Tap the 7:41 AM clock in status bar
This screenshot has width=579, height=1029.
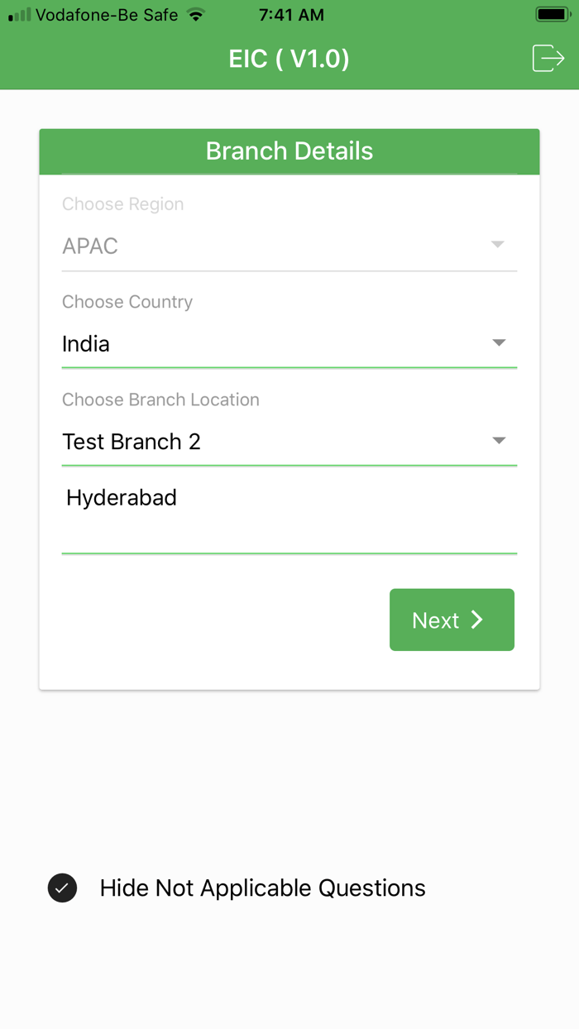tap(291, 15)
